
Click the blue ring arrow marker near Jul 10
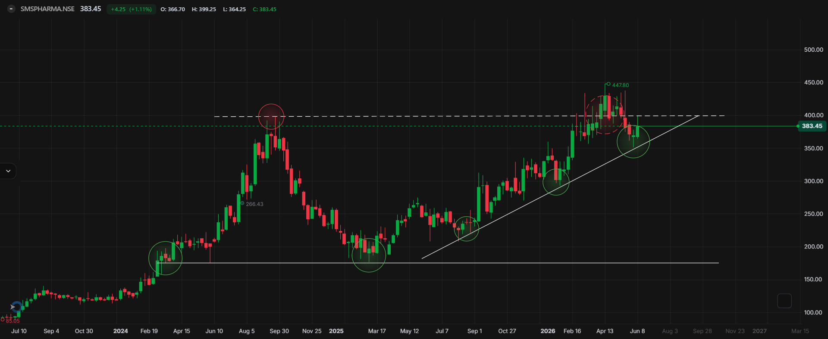[x=16, y=307]
